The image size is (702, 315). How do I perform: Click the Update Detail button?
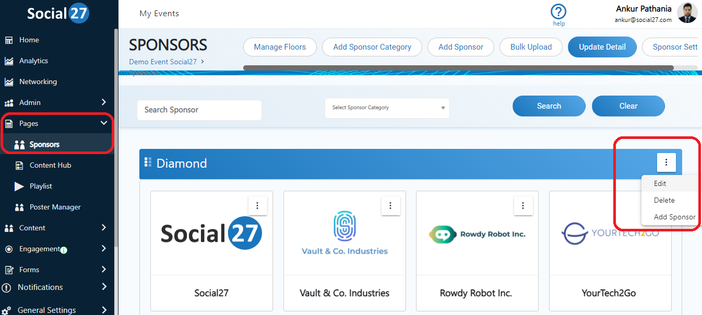pos(602,47)
